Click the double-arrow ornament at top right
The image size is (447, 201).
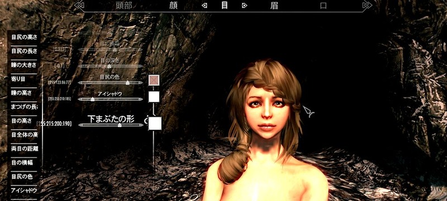(x=368, y=5)
